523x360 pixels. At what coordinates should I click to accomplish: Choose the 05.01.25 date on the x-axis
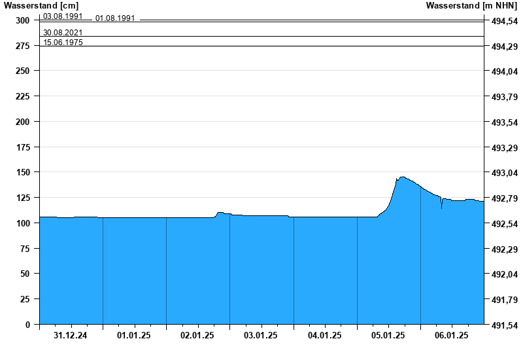click(x=388, y=335)
